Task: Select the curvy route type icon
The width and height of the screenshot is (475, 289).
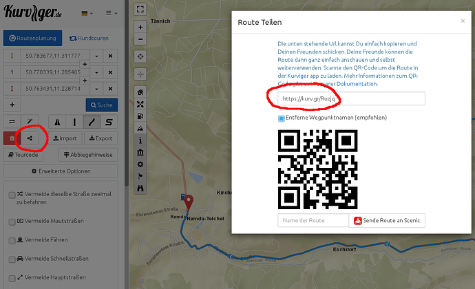Action: 92,122
